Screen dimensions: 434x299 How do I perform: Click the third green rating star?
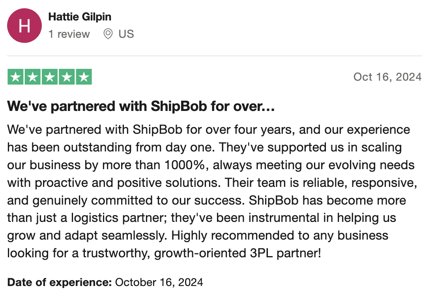50,77
